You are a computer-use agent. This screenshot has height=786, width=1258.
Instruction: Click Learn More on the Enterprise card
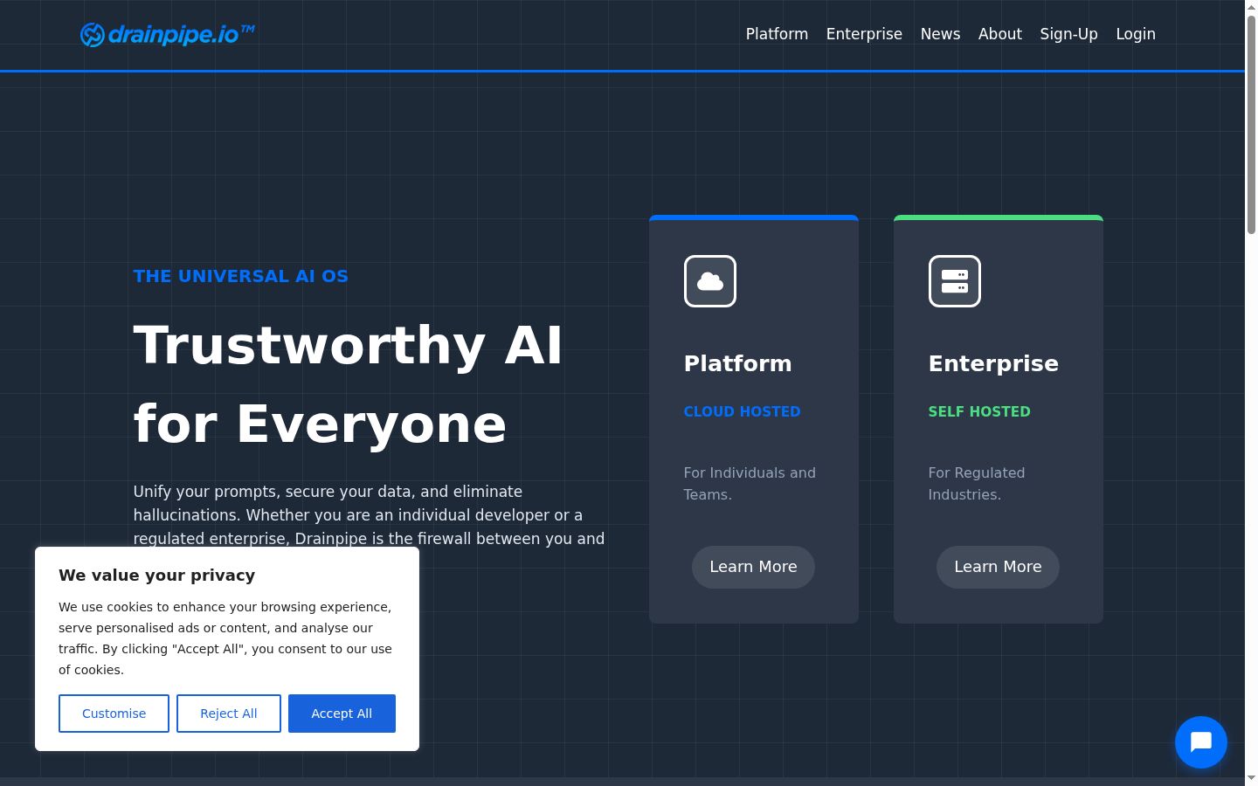click(998, 567)
